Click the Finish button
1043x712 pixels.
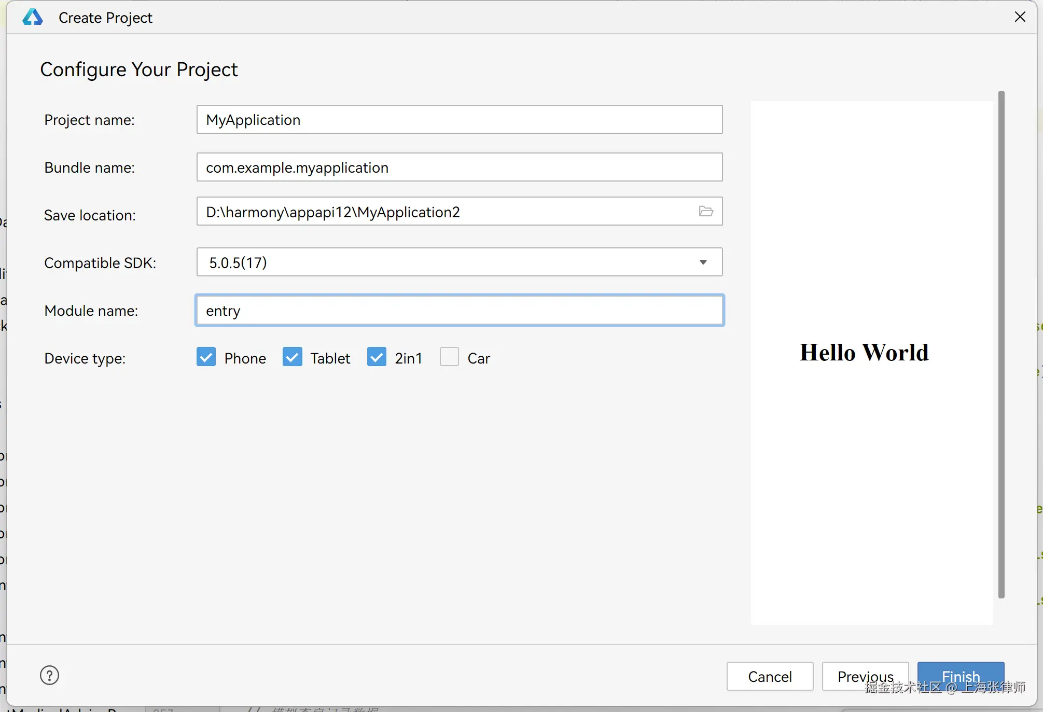960,673
